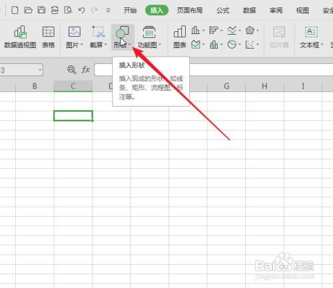The width and height of the screenshot is (333, 288).
Task: Open print preview from the toolbar
Action: [x=68, y=10]
